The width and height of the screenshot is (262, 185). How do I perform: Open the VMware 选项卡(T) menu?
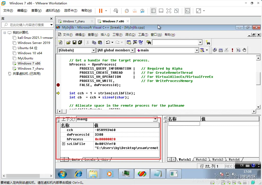[71, 11]
